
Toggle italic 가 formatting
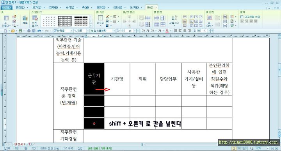pos(148,31)
